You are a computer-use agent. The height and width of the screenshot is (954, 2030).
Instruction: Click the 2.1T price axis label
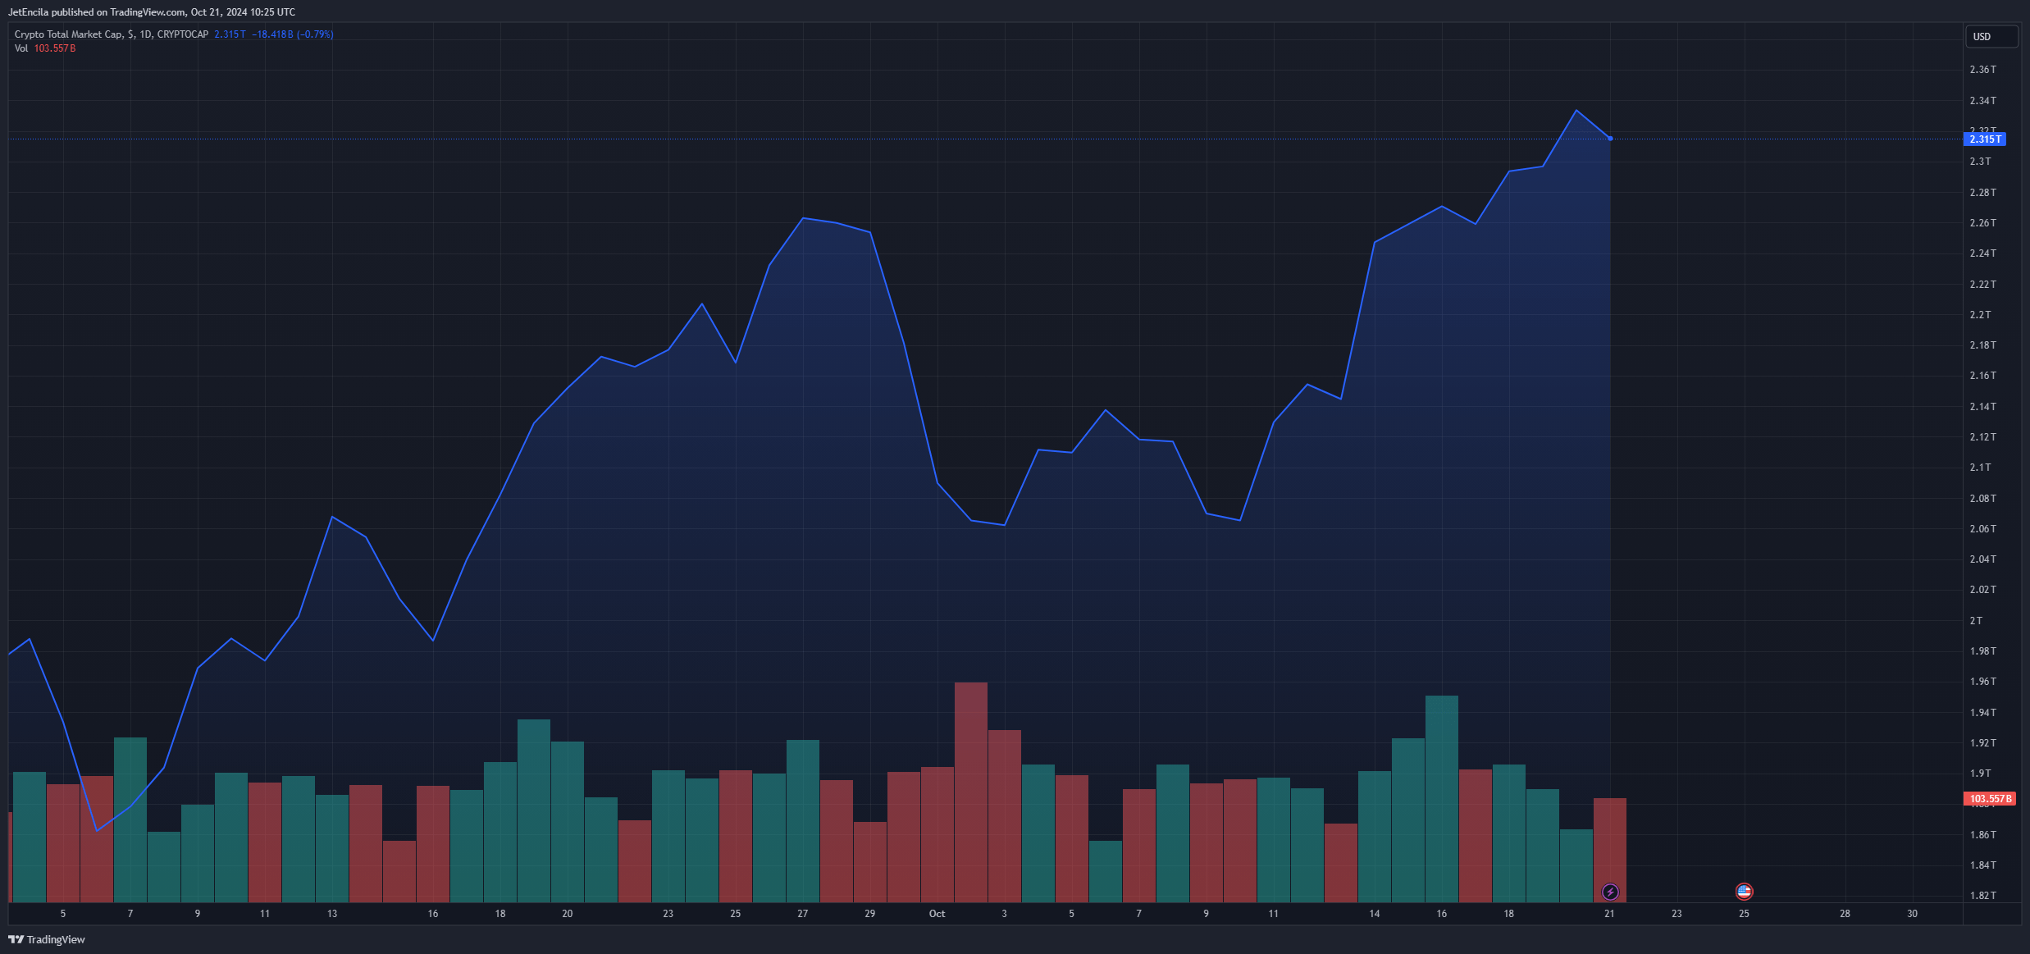(1980, 468)
